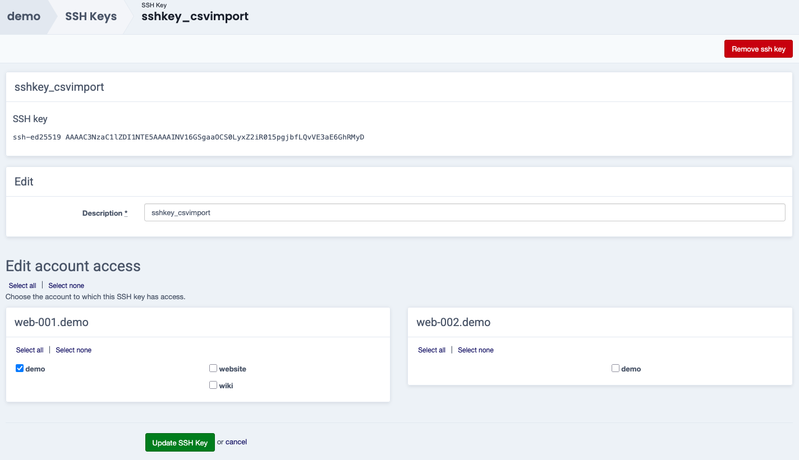Enable the website account checkbox

213,368
